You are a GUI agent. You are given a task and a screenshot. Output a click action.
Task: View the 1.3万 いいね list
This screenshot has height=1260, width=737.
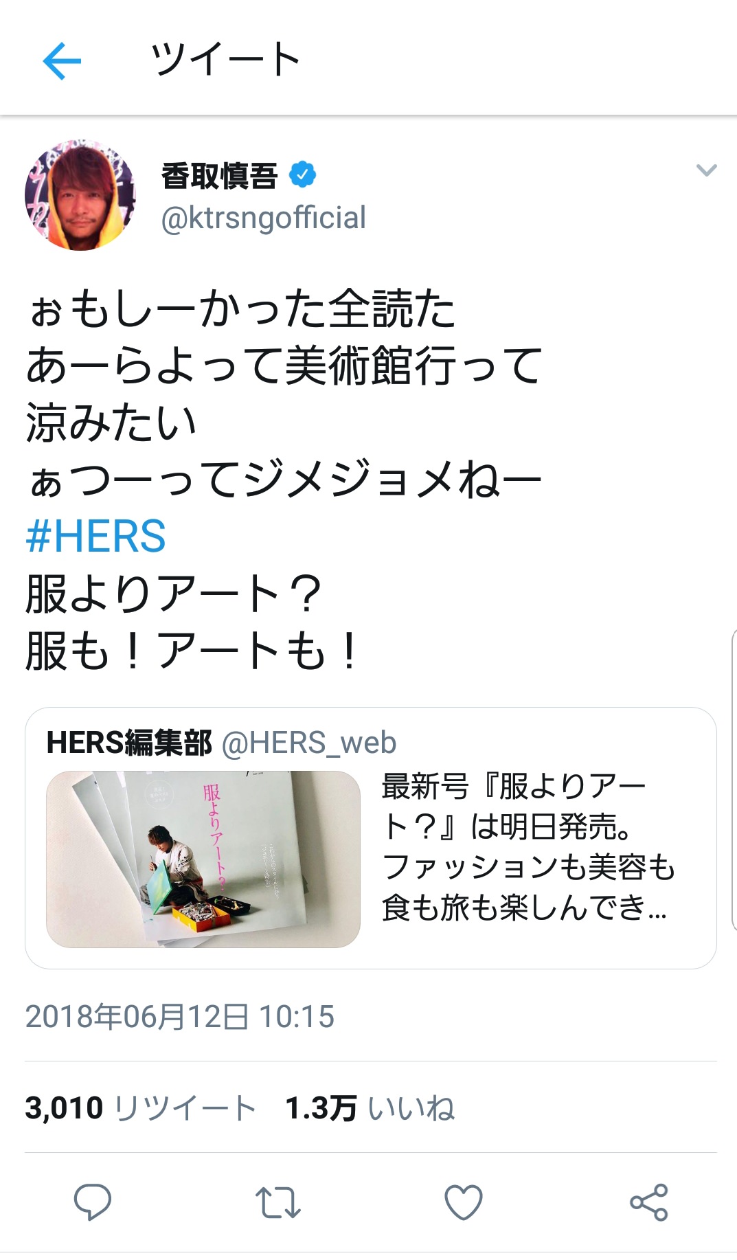pos(370,1108)
